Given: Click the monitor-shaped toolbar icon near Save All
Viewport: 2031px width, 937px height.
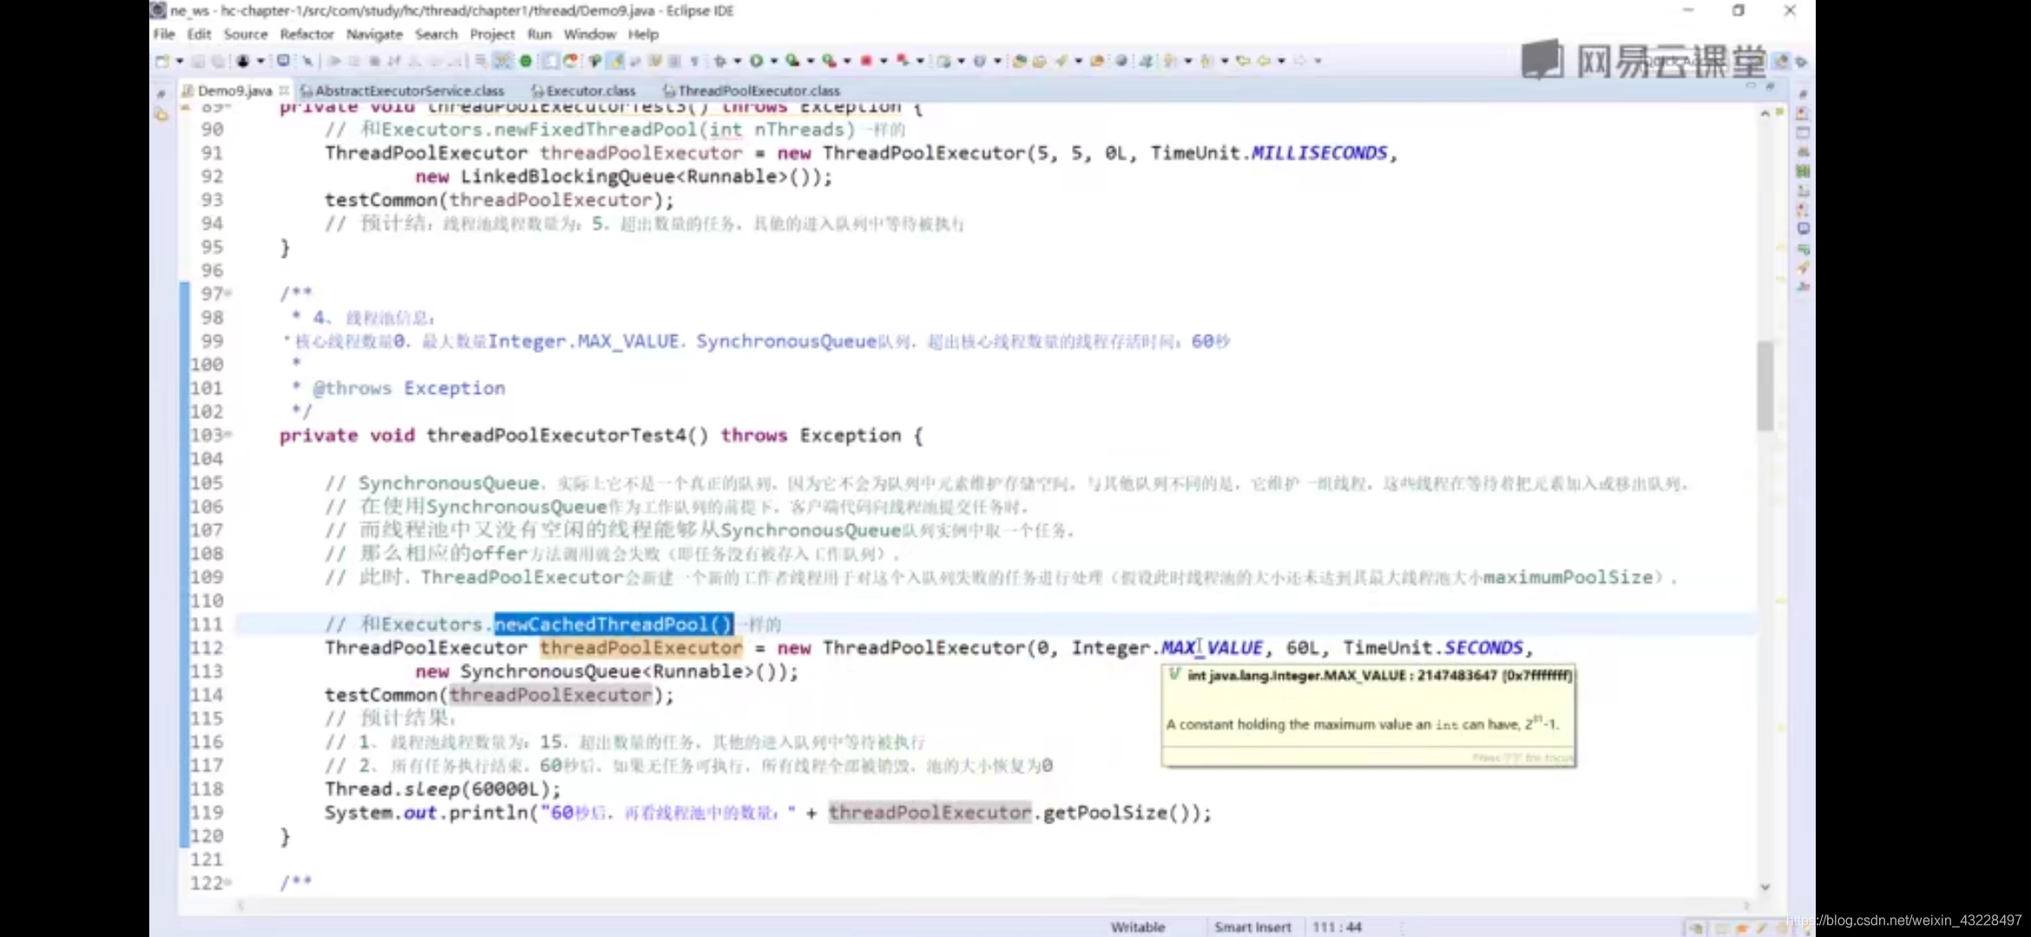Looking at the screenshot, I should [283, 61].
